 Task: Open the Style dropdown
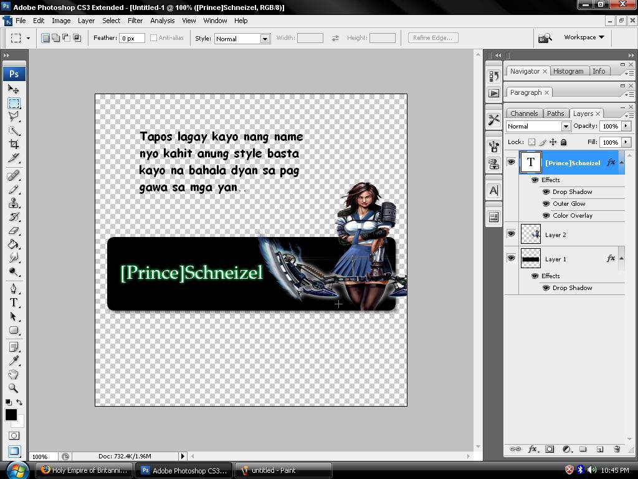(265, 39)
